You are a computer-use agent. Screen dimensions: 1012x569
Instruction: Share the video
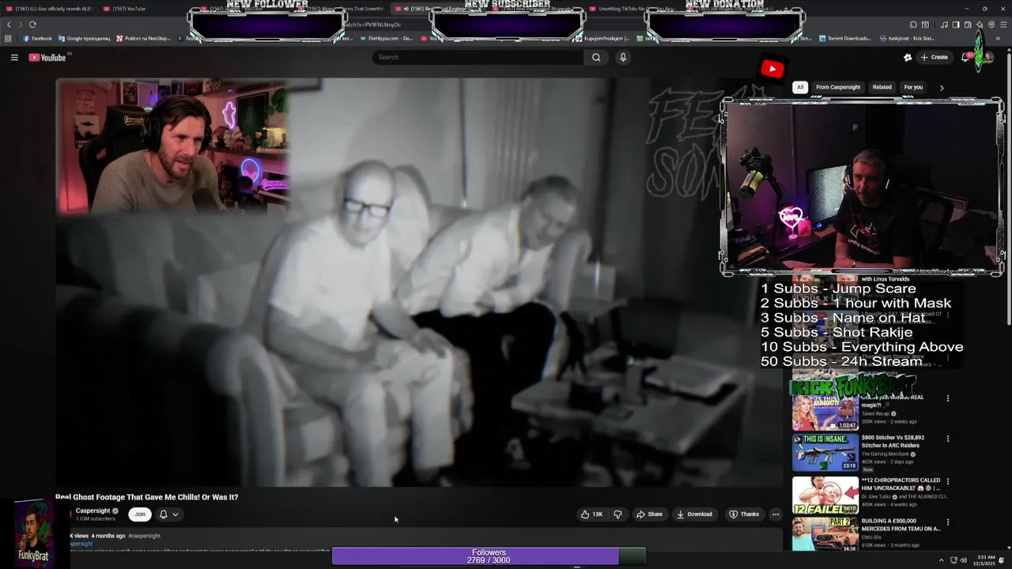click(x=649, y=514)
